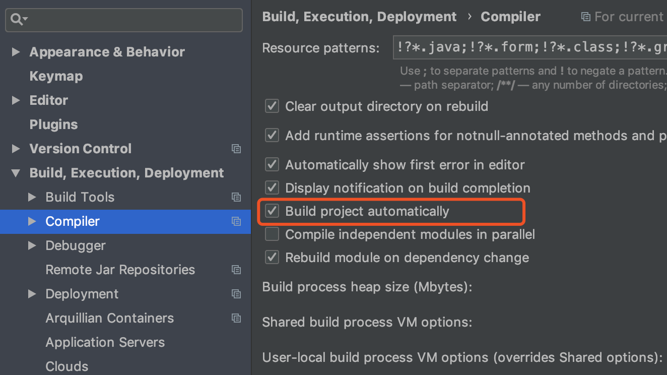Click into the Resource patterns field

coord(529,48)
